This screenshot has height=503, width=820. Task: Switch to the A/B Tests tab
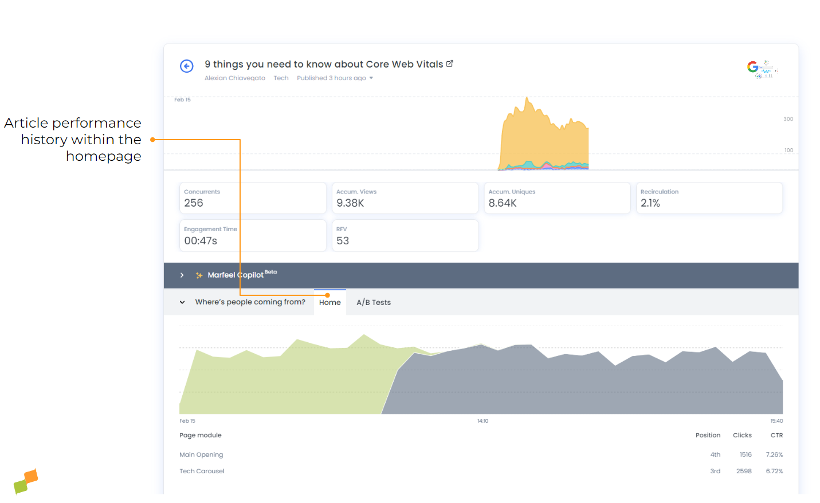[x=373, y=302]
